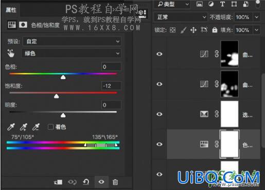Open the 正常 blend mode dropdown

[180, 17]
